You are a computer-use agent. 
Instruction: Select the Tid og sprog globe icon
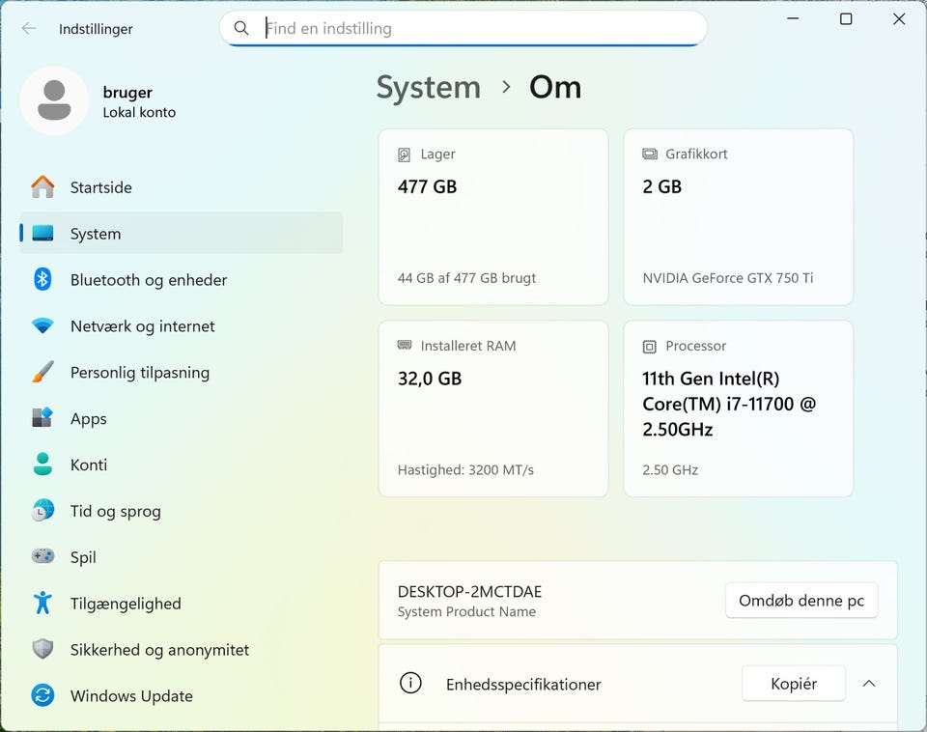point(42,511)
